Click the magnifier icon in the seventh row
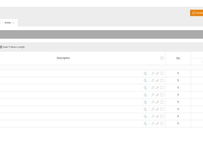203x152 pixels. tap(153, 117)
